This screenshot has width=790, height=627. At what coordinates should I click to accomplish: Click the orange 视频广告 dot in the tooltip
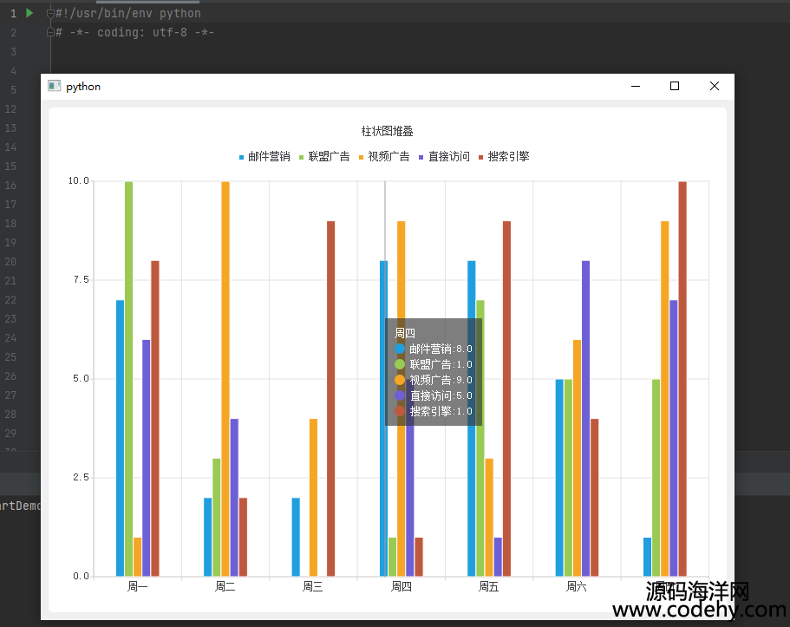[400, 380]
